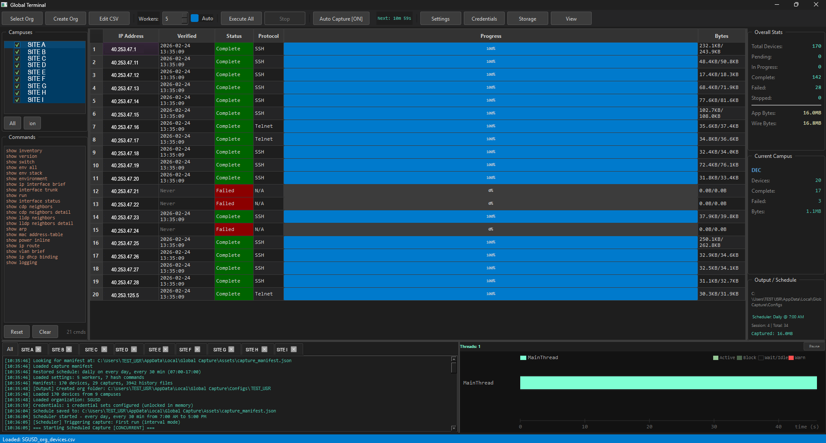
Task: Toggle the Auto checkbox beside Workers
Action: [x=195, y=18]
